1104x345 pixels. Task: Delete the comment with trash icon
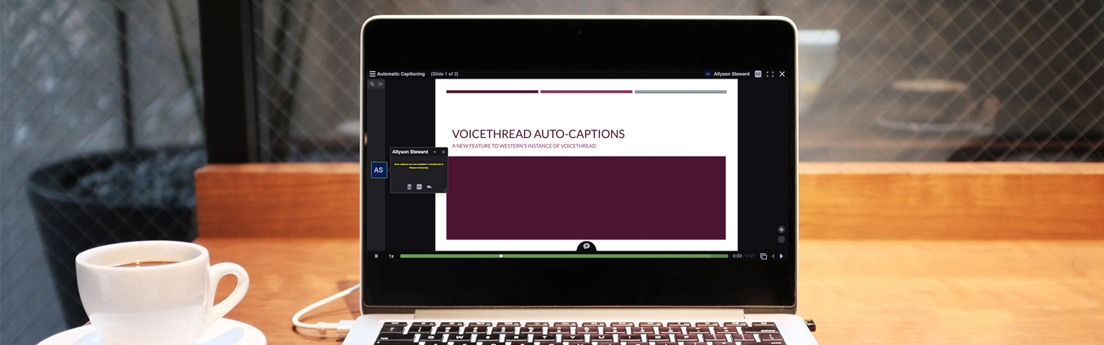coord(409,187)
